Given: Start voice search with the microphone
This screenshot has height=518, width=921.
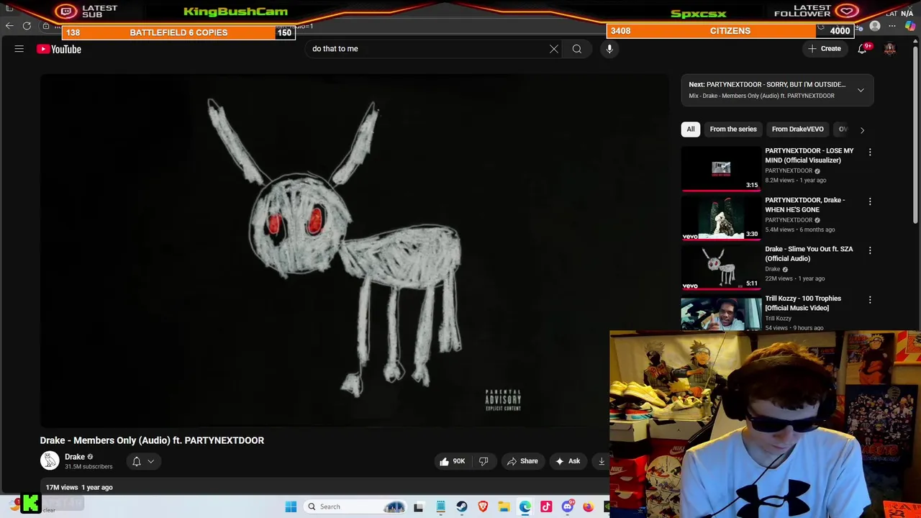Looking at the screenshot, I should pyautogui.click(x=609, y=49).
